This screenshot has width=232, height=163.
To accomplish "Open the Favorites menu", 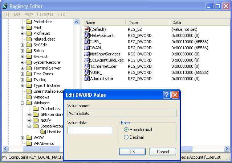I will [x=45, y=14].
